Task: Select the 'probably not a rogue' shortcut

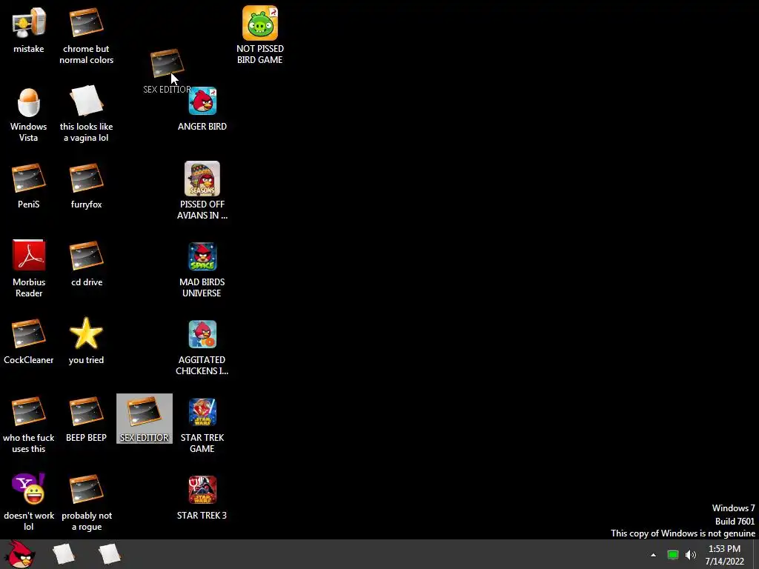Action: (x=86, y=490)
